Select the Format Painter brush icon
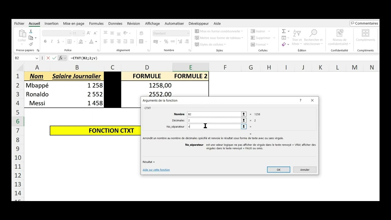Image resolution: width=391 pixels, height=220 pixels. 31,44
